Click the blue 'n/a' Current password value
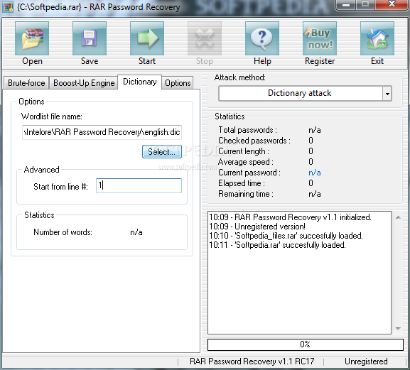410x370 pixels. click(x=315, y=173)
